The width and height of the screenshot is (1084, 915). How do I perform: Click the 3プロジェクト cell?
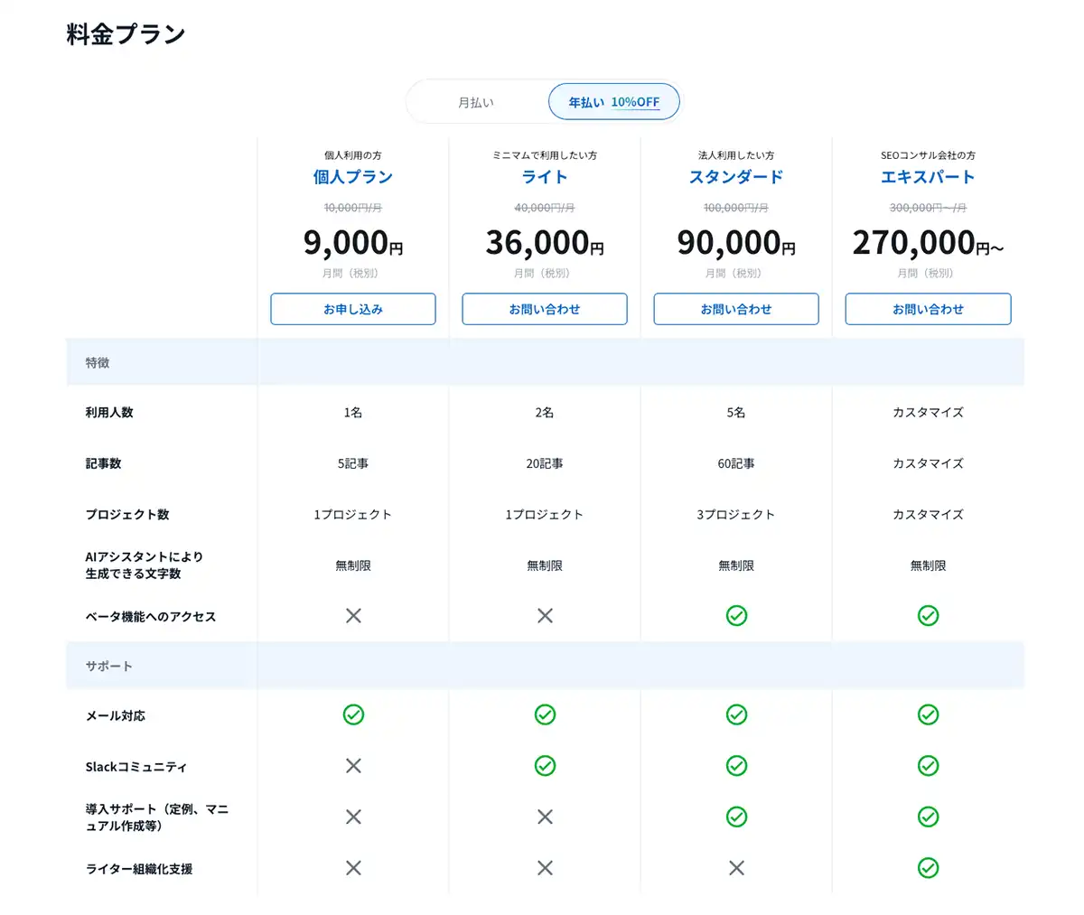[x=736, y=514]
